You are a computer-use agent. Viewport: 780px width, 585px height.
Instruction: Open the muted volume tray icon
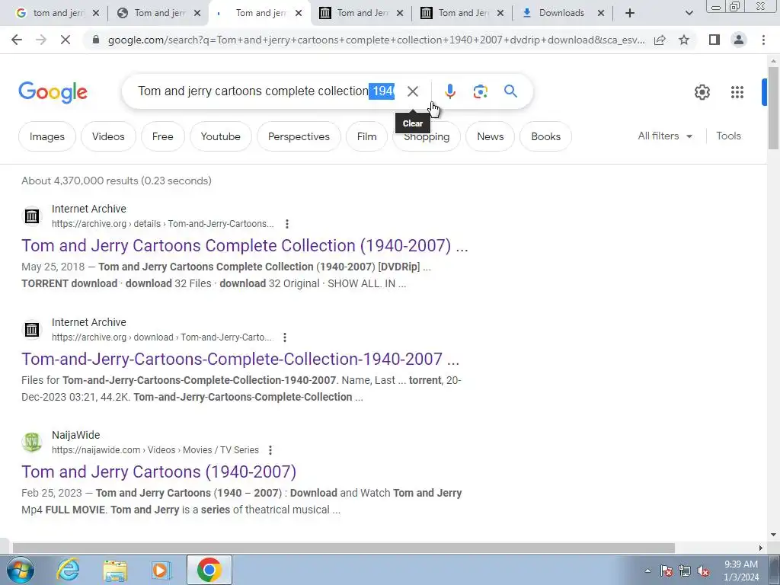coord(703,571)
